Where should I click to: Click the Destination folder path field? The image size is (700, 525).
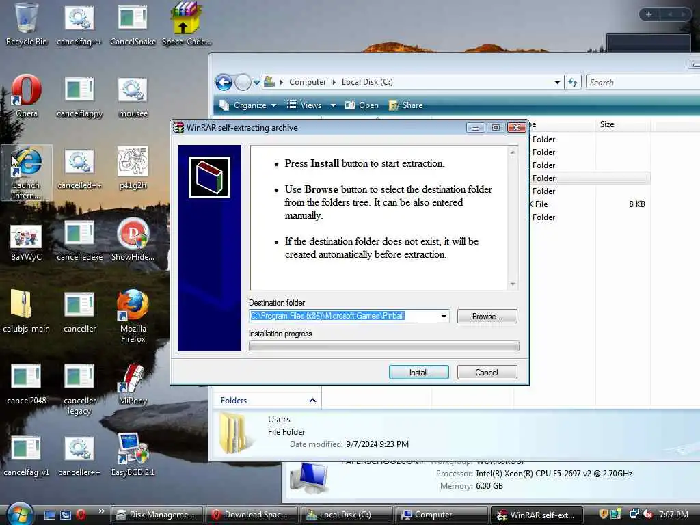coord(344,316)
